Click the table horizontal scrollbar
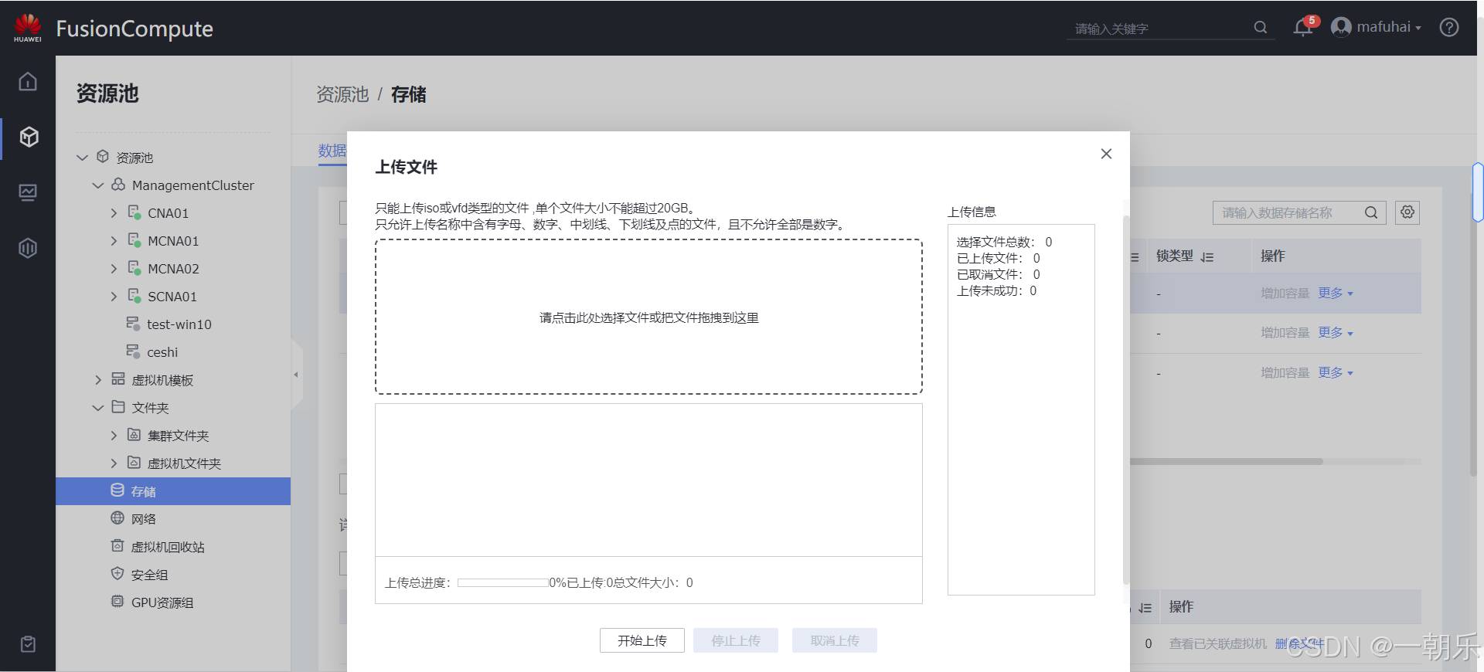The width and height of the screenshot is (1484, 672). click(x=1227, y=461)
